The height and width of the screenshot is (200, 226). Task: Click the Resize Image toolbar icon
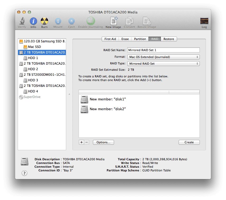pyautogui.click(x=147, y=21)
